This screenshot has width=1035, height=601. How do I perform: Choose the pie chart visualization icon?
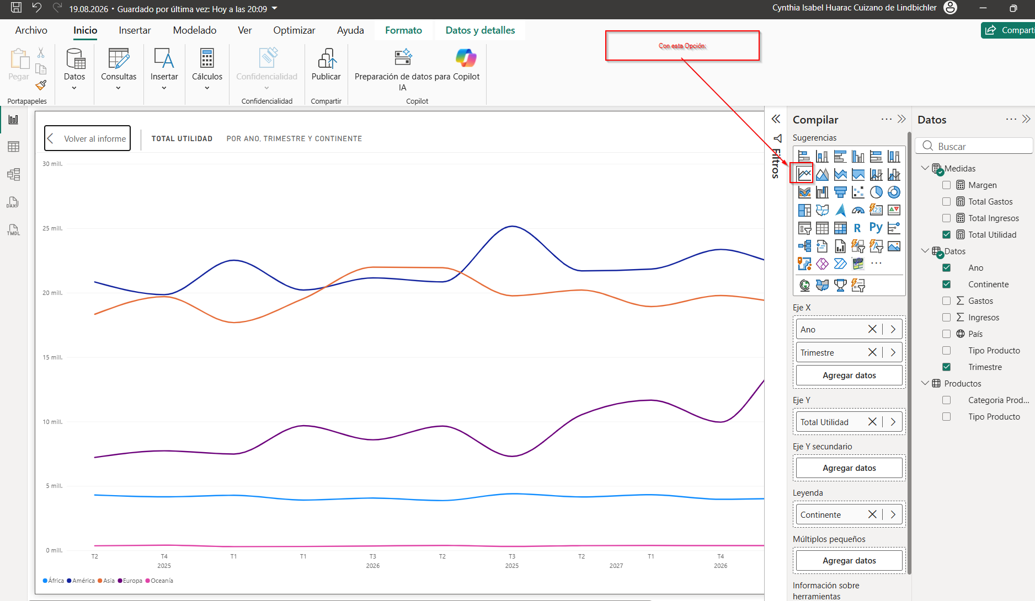point(876,192)
